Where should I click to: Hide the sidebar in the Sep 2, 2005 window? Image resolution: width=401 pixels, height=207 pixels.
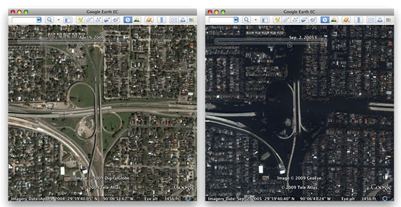265,20
